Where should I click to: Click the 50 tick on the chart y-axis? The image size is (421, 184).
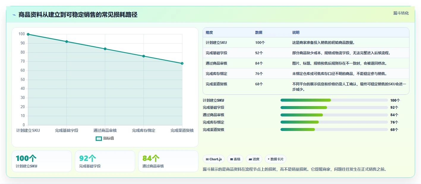(23, 80)
